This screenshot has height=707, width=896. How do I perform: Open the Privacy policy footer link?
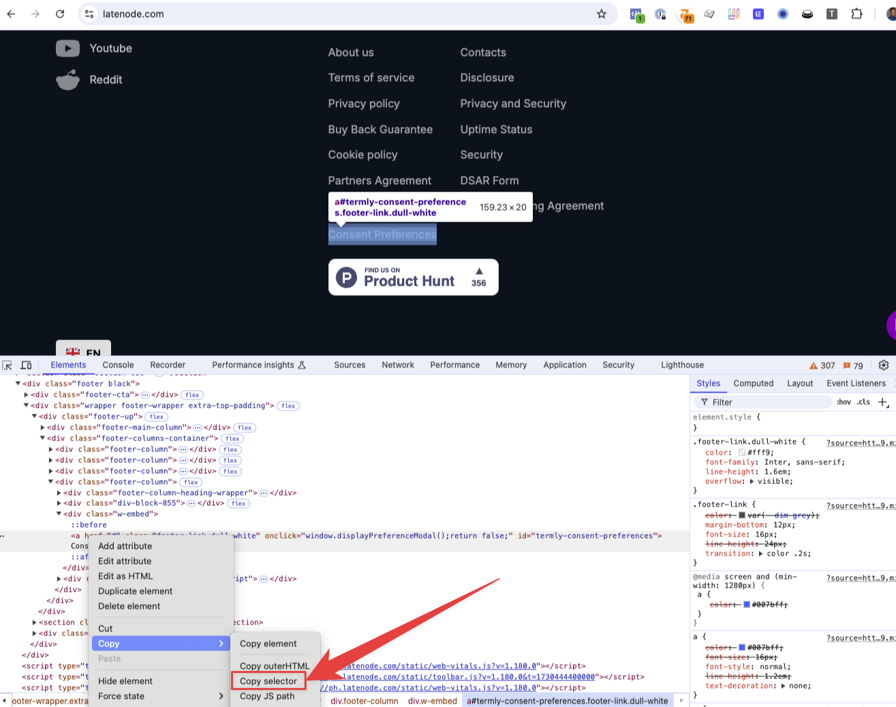364,104
